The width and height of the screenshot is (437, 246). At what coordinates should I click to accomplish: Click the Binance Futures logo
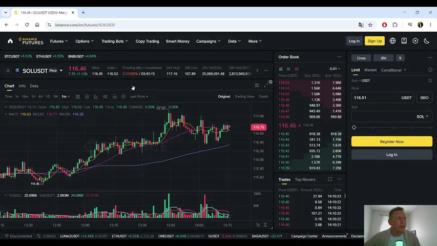pos(31,41)
